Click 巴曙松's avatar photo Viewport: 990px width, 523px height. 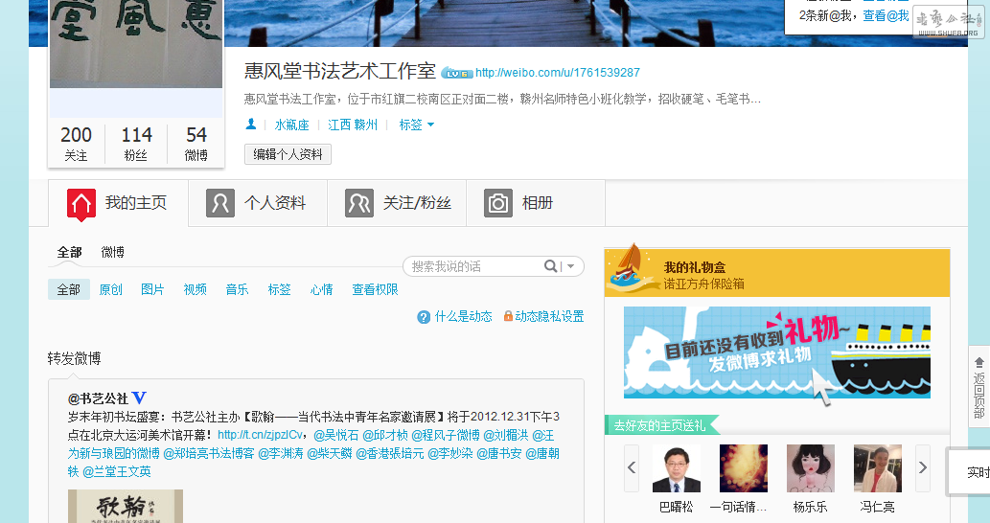coord(677,468)
